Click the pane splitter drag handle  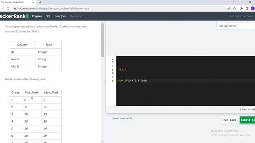[x=105, y=82]
